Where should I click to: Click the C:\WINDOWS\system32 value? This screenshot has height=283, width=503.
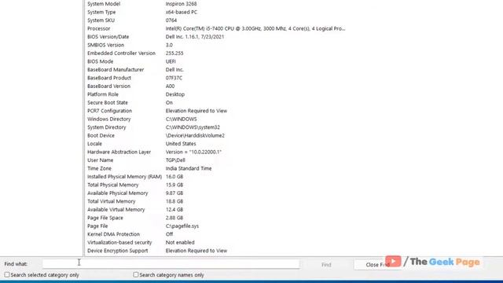click(193, 127)
